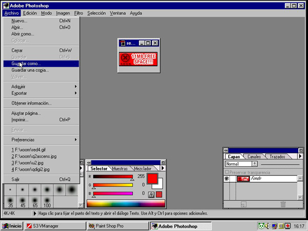Image resolution: width=308 pixels, height=231 pixels.
Task: Click the Adobe Photoshop taskbar button
Action: 181,226
